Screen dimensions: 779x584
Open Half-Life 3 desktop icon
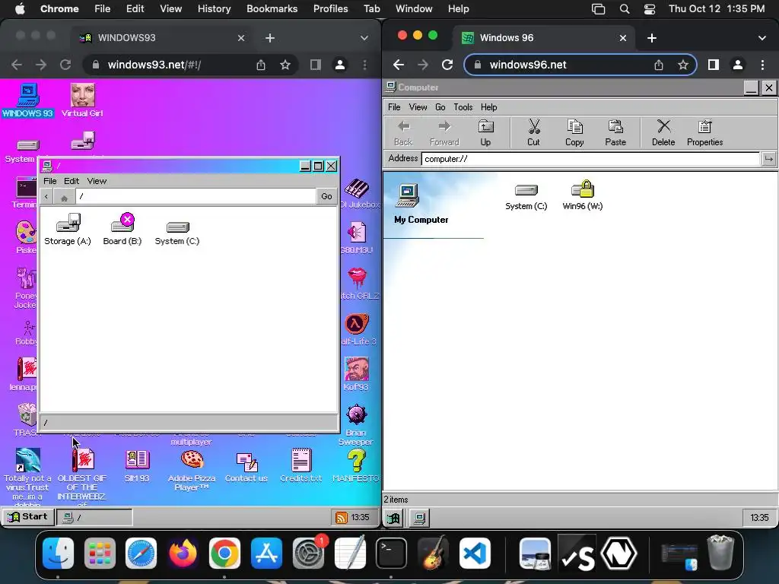(x=358, y=330)
